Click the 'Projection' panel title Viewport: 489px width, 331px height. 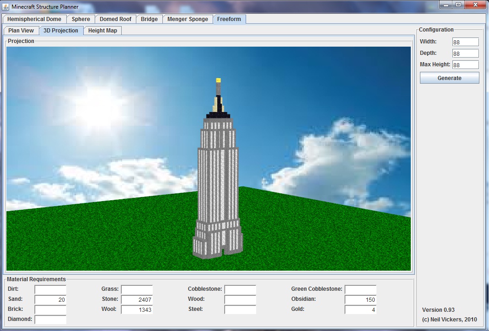[21, 41]
